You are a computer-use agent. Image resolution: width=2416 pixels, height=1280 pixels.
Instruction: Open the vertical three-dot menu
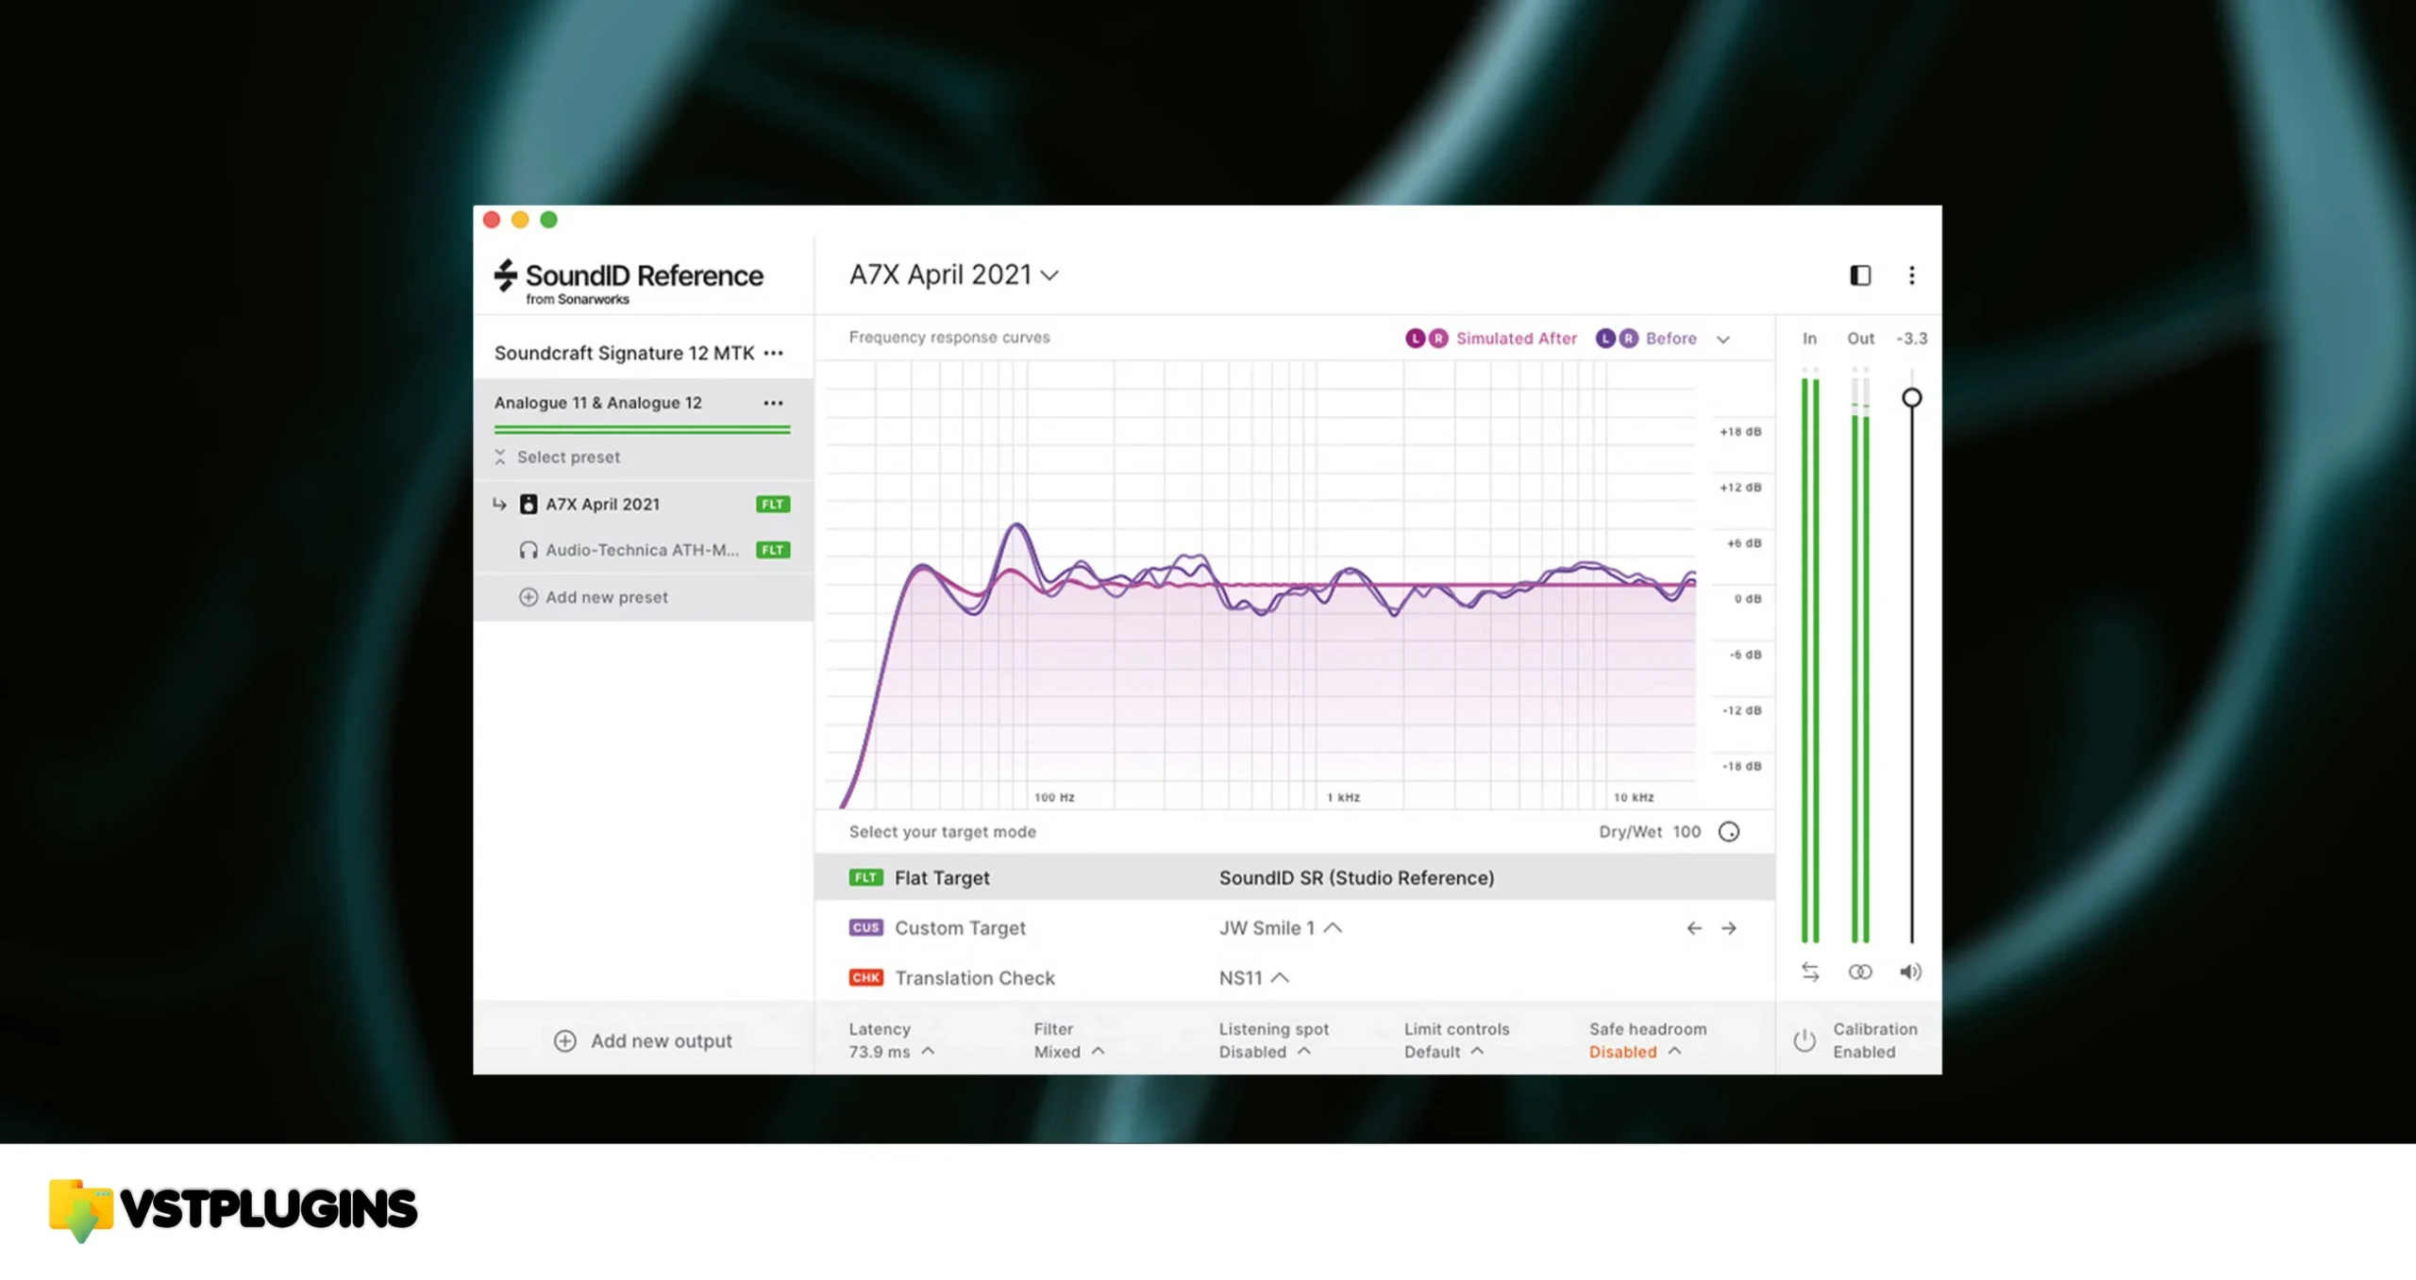click(x=1911, y=274)
